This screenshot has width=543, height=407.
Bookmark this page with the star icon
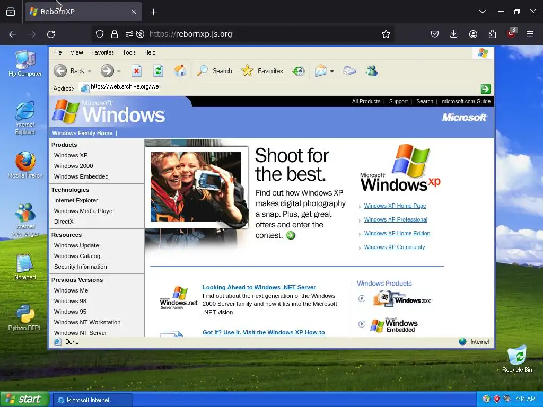click(x=386, y=34)
